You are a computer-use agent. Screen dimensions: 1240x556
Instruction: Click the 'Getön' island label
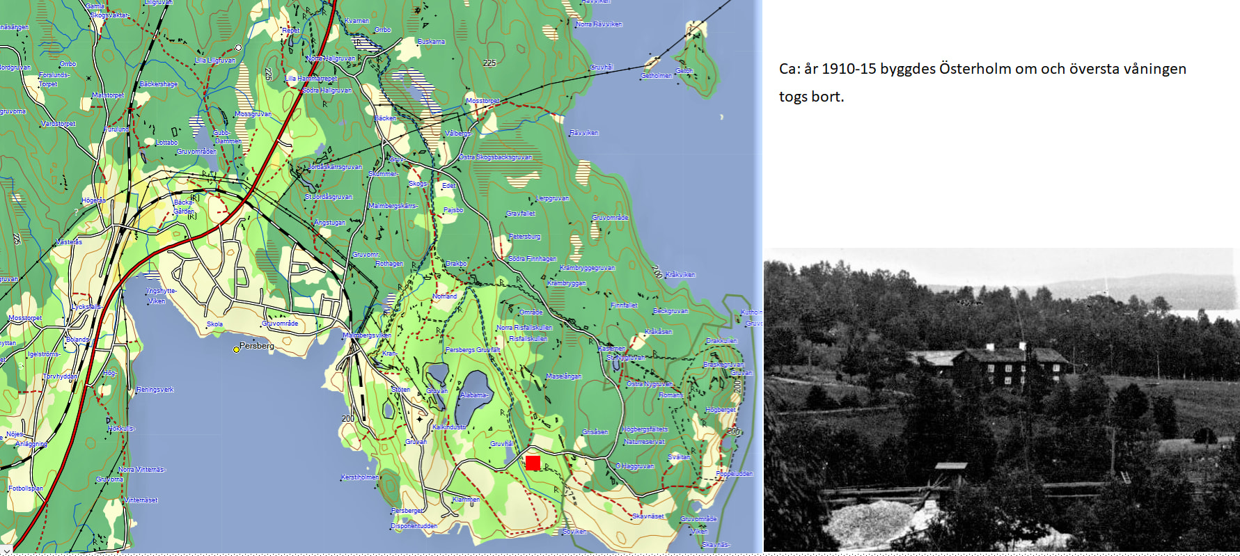684,71
